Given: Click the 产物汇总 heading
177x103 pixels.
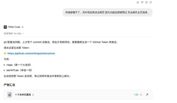Looking at the screenshot, I should pos(9,85).
